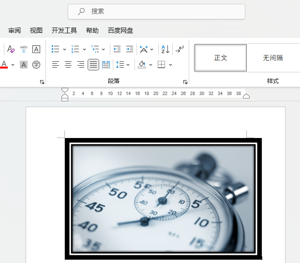The image size is (300, 263).
Task: Toggle show paragraph marks
Action: [180, 49]
